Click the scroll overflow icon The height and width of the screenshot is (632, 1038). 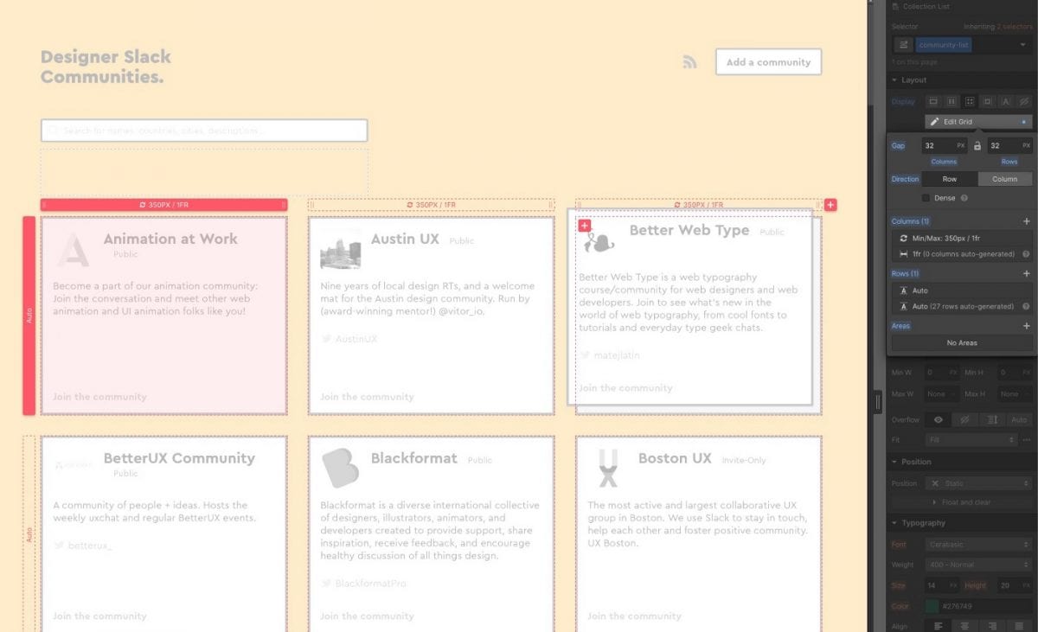coord(991,419)
